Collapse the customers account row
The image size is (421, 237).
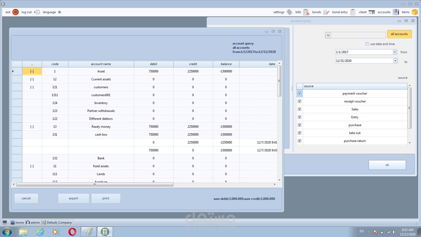click(x=32, y=87)
